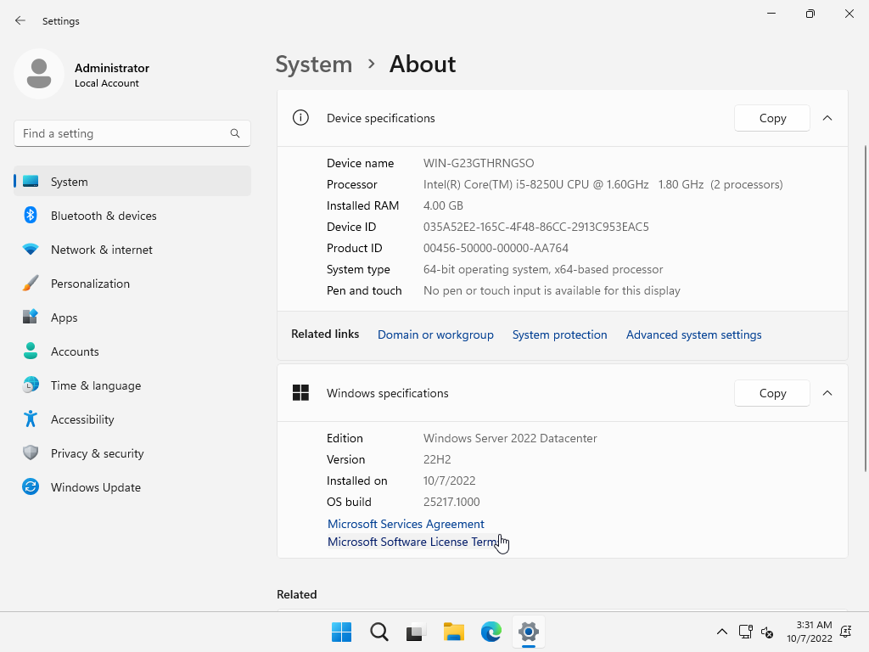This screenshot has width=869, height=652.
Task: Open the Start menu from taskbar
Action: pyautogui.click(x=341, y=632)
